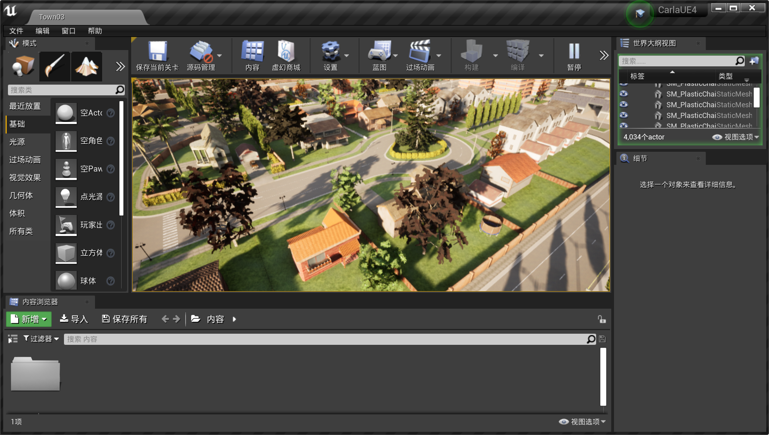Select the Paint mode brush icon

(55, 66)
